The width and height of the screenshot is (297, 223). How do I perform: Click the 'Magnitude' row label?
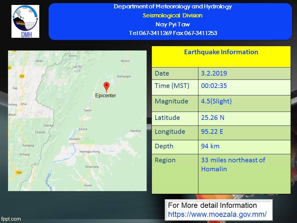pyautogui.click(x=171, y=101)
